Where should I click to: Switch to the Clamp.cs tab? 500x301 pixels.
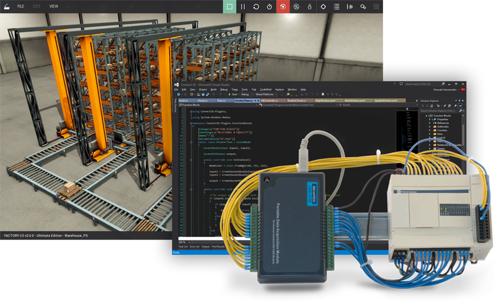coord(206,101)
